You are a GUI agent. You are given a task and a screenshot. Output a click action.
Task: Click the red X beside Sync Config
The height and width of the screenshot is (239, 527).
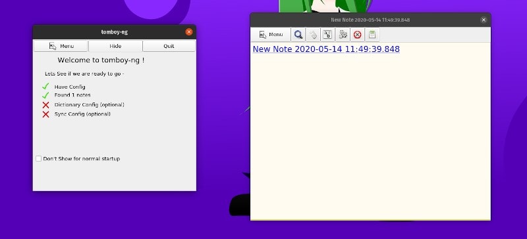point(45,114)
